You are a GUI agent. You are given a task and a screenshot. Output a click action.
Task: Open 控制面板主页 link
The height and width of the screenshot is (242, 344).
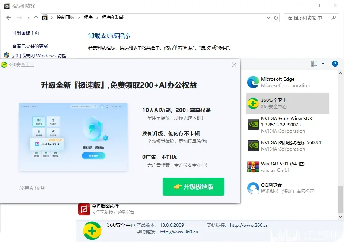point(26,33)
